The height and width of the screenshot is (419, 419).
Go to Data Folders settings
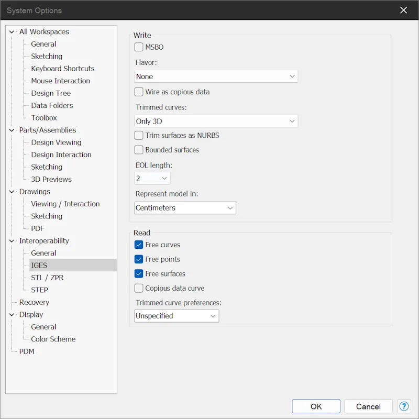point(52,106)
